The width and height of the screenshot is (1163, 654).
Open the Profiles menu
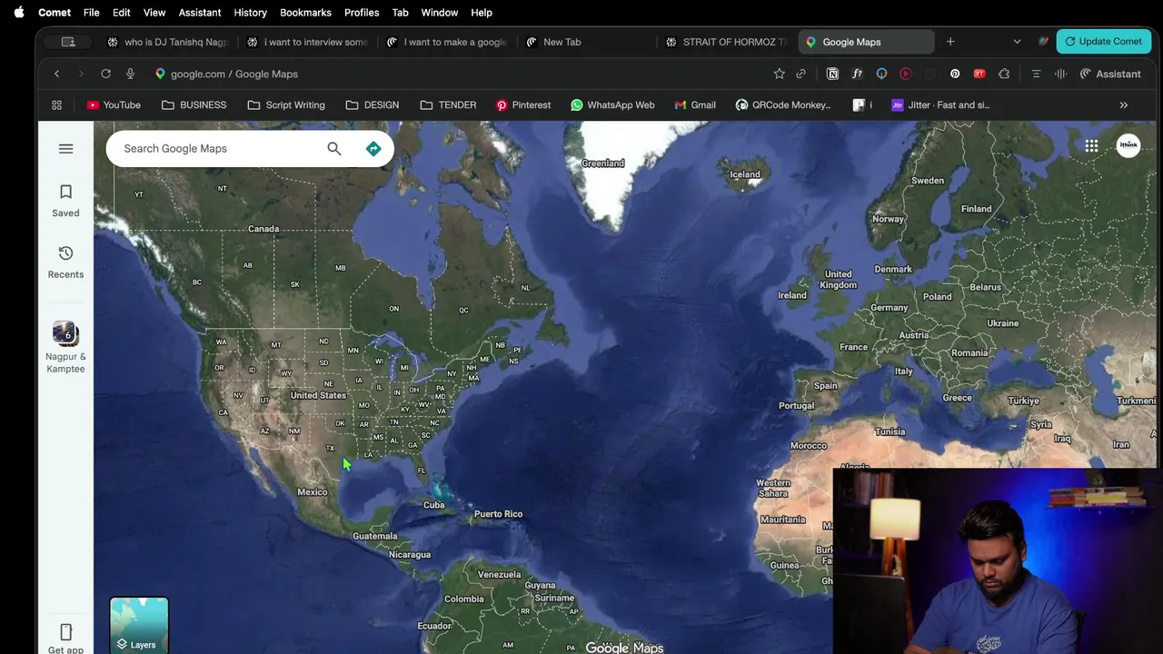click(362, 13)
